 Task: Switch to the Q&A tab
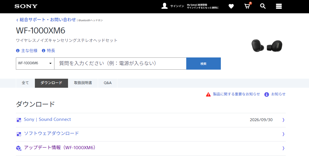108,83
